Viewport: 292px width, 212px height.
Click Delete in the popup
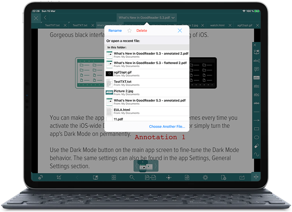[142, 31]
